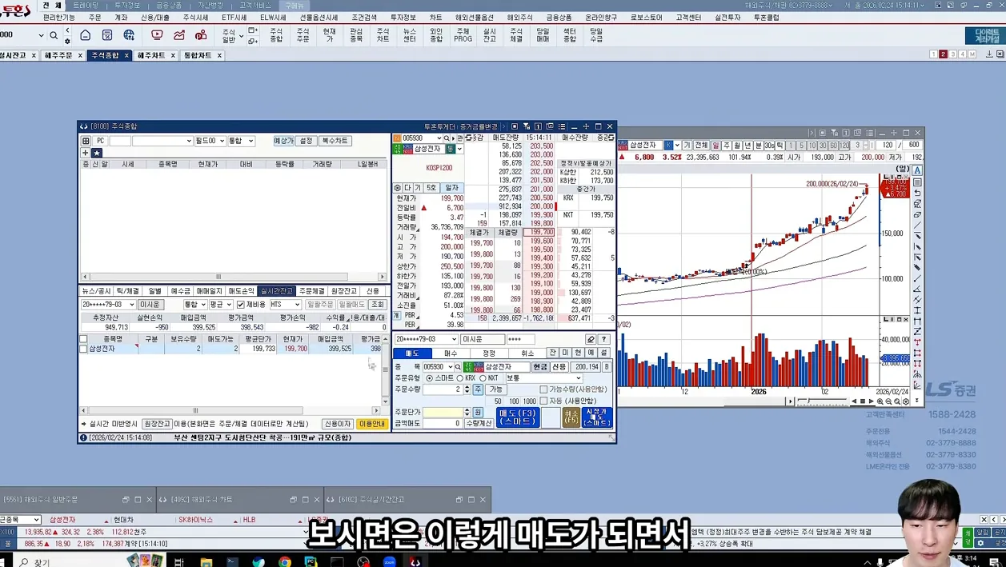The image size is (1006, 567).
Task: Select 스마트 order type radio
Action: pyautogui.click(x=430, y=378)
